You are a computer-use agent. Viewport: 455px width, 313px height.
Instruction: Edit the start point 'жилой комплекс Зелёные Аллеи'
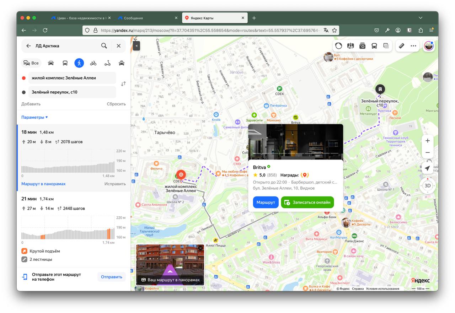point(72,78)
